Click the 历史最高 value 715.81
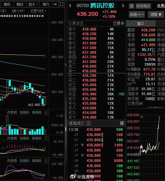Viewport: 165px width, 181px height. [149, 74]
